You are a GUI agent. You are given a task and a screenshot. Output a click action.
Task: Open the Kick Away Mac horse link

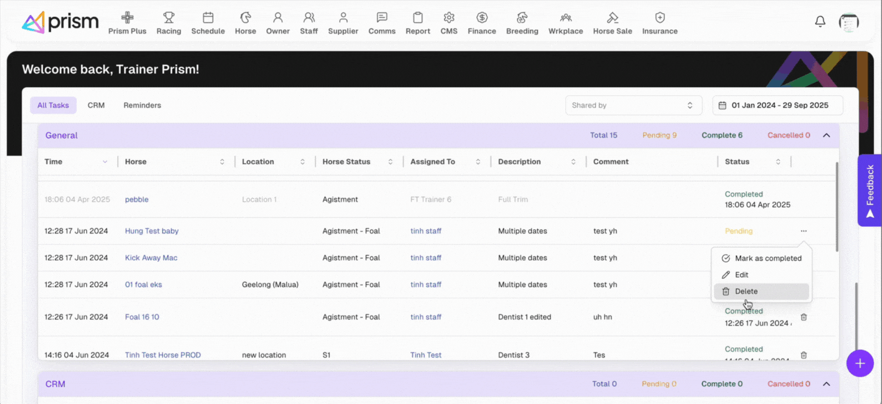pyautogui.click(x=151, y=258)
